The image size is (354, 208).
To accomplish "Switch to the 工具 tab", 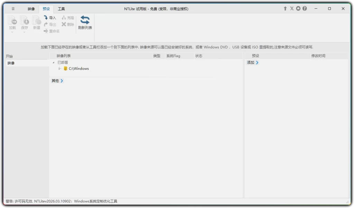I will 61,9.
